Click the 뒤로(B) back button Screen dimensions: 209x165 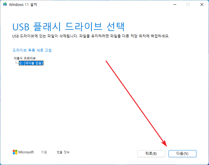click(x=151, y=154)
